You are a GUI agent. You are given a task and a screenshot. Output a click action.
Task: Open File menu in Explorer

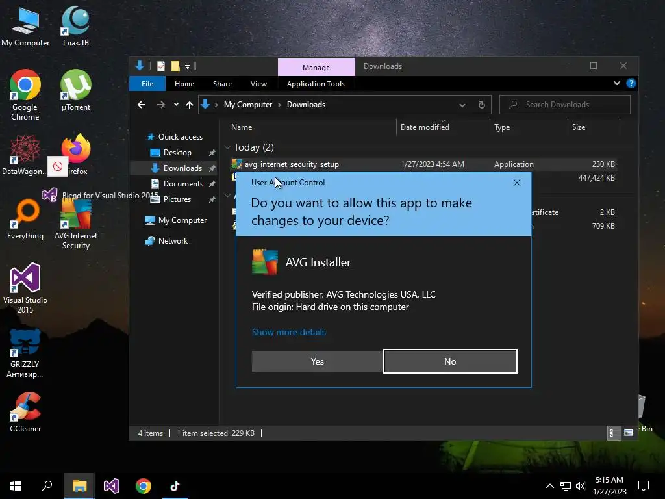click(x=147, y=84)
